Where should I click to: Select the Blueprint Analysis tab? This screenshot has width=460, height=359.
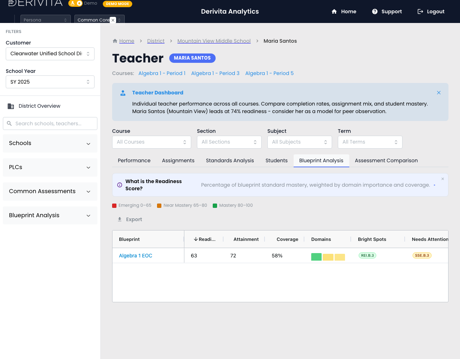pyautogui.click(x=321, y=160)
